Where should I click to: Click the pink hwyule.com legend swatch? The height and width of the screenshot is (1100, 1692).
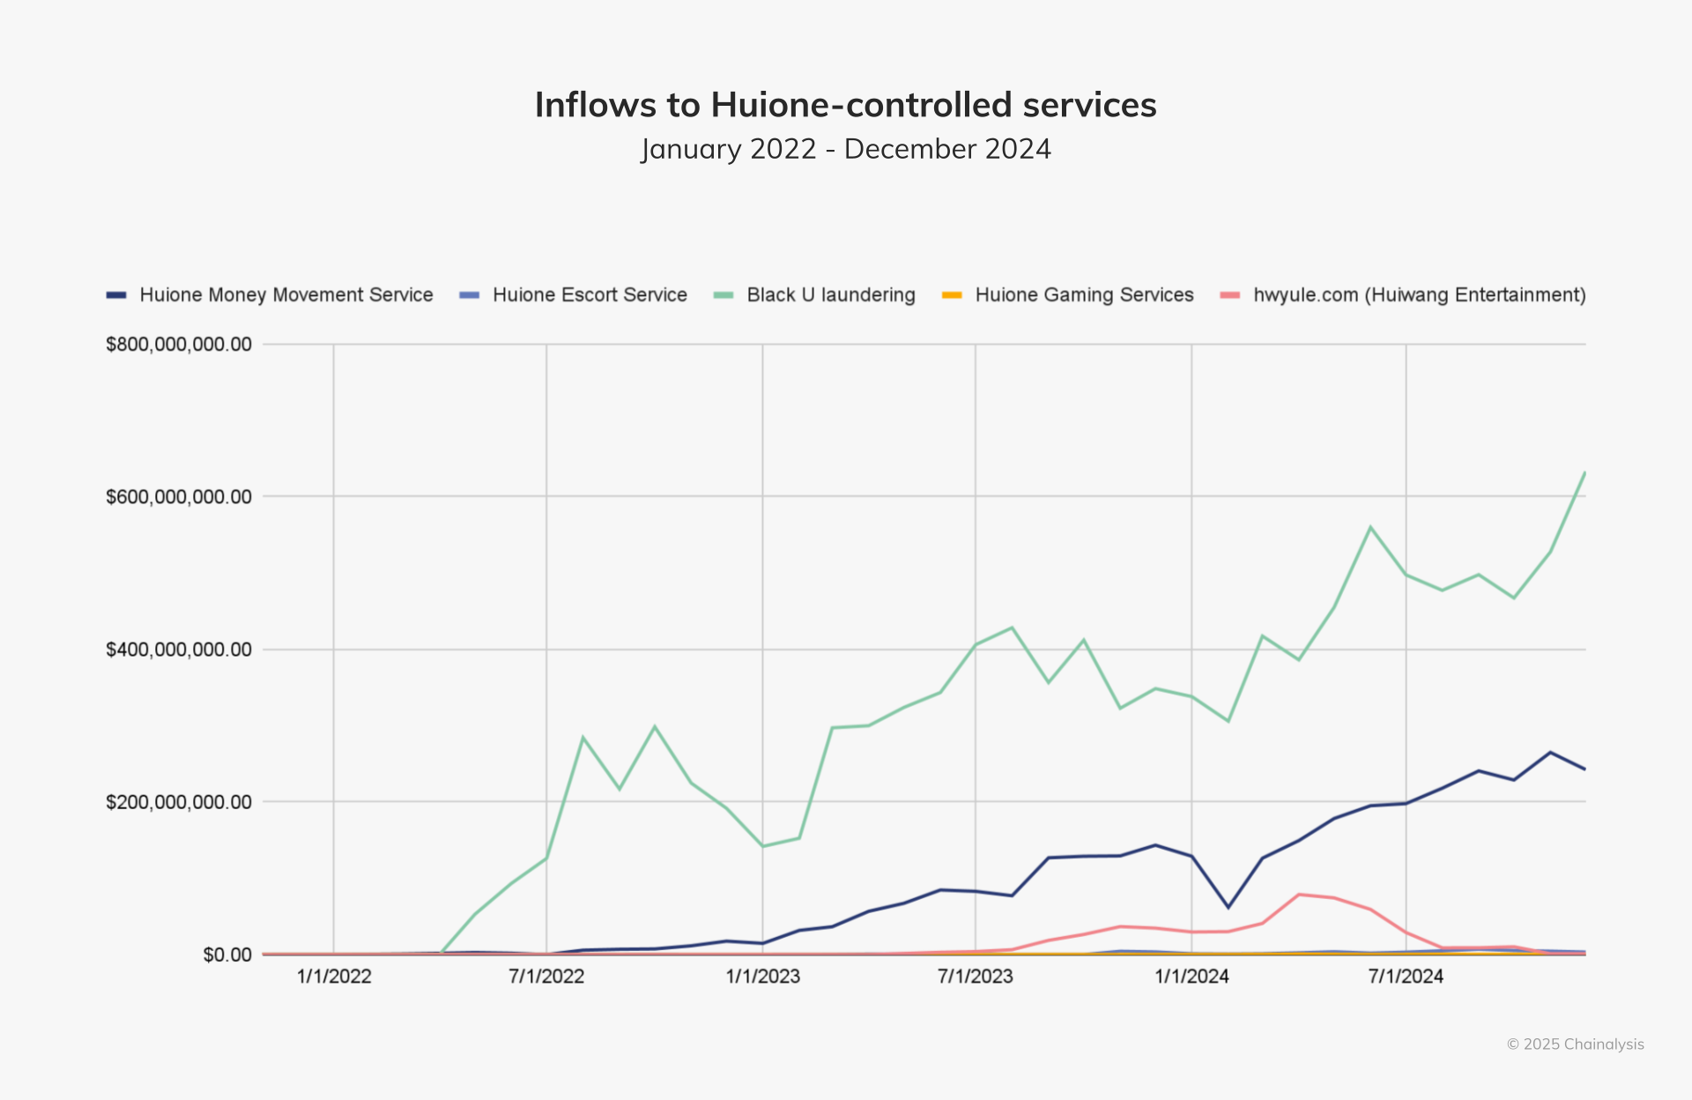pyautogui.click(x=1230, y=295)
